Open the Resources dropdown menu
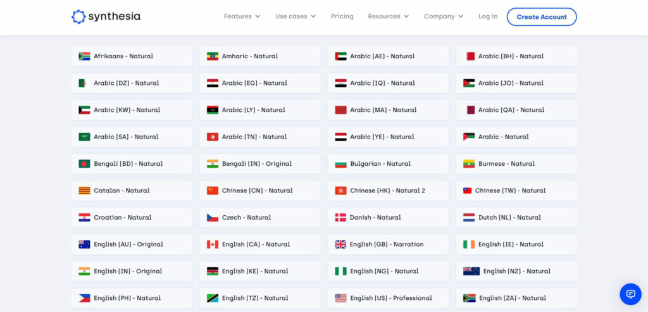This screenshot has width=648, height=312. pyautogui.click(x=389, y=16)
